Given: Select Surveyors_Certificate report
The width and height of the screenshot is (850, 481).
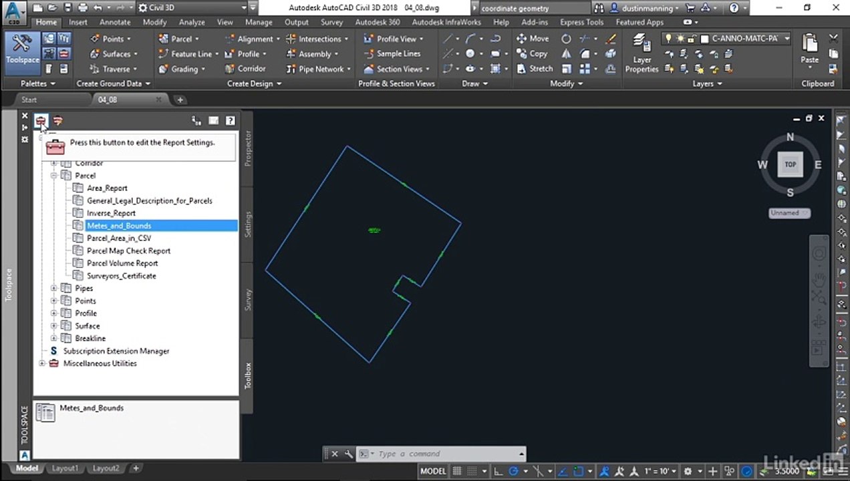Looking at the screenshot, I should pos(122,276).
